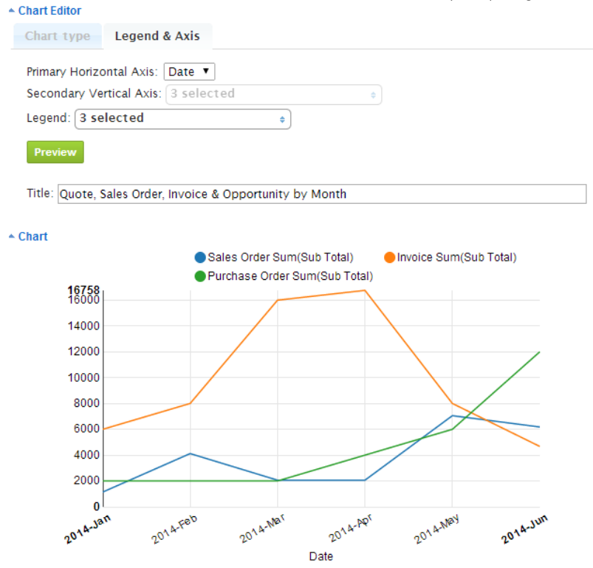Viewport: 593px width, 568px height.
Task: Click the orange Invoice line peak at 2014-Apr
Action: (365, 290)
